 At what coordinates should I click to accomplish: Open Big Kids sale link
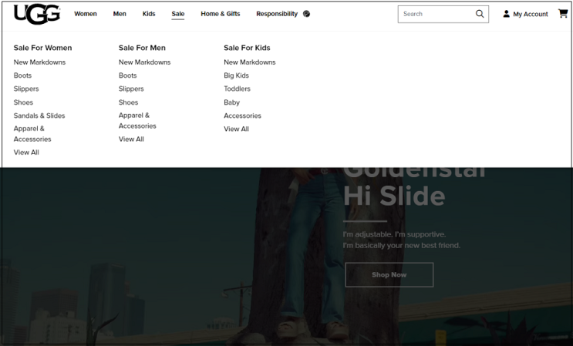(x=237, y=76)
